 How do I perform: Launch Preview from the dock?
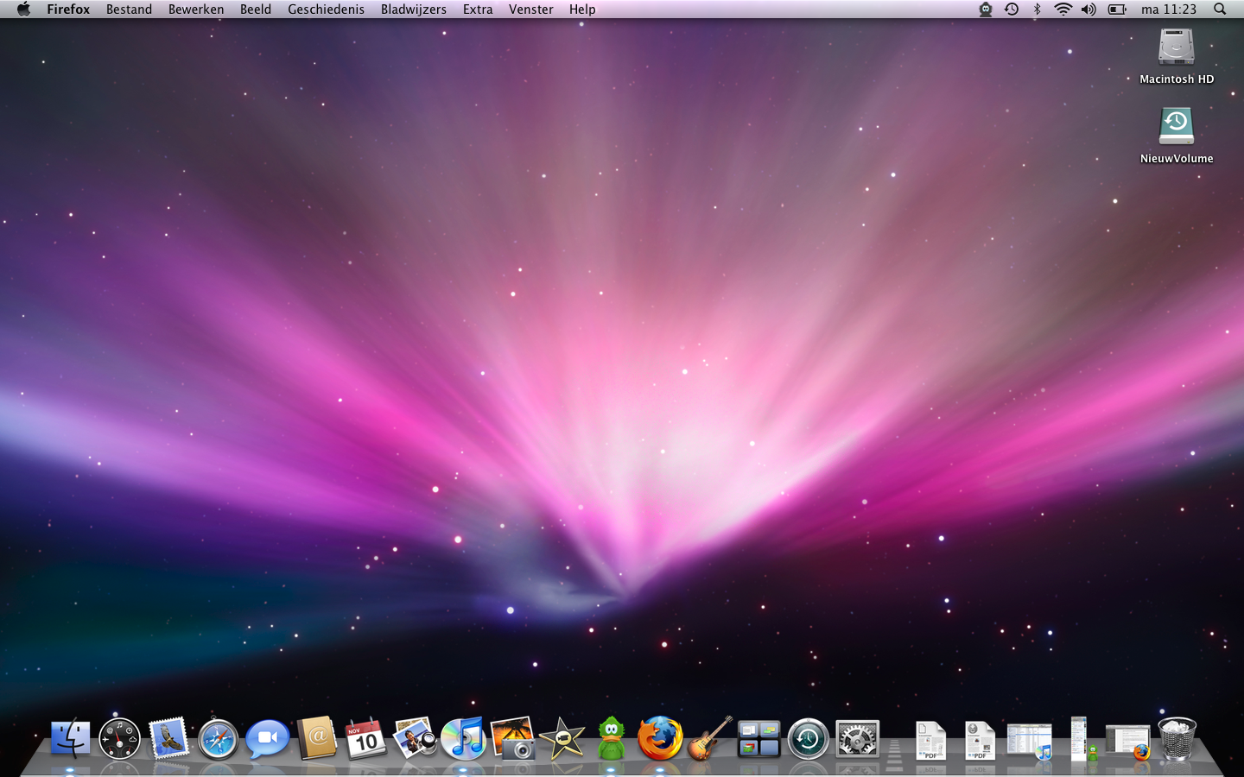(x=415, y=738)
